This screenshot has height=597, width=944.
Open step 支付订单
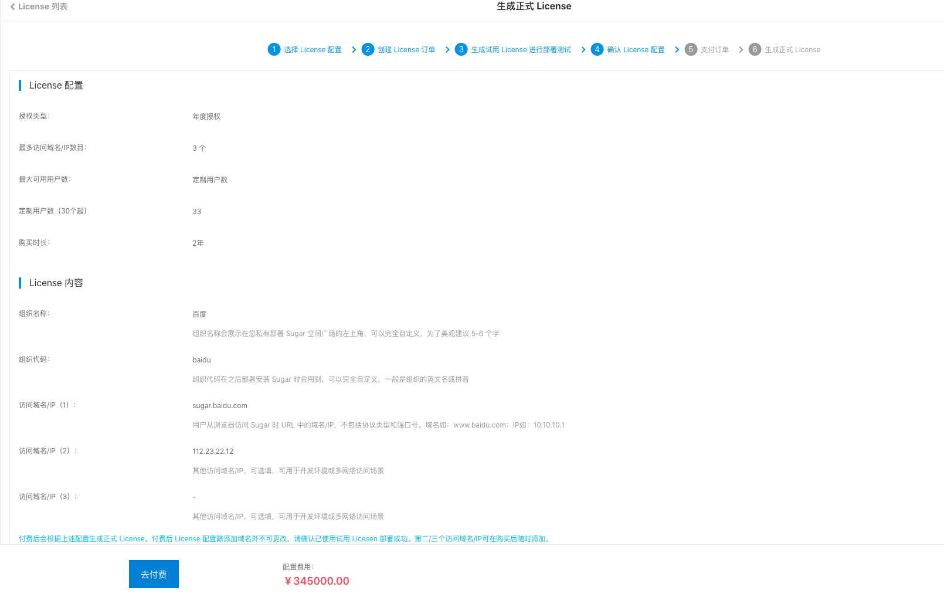pos(715,50)
